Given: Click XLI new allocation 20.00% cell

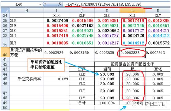Looking at the screenshot, I should click(132, 91).
